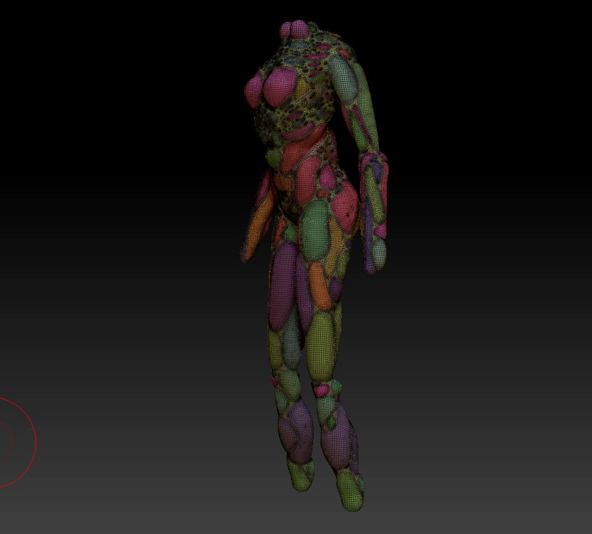Select the large pink chest polygroup
This screenshot has width=592, height=534.
pyautogui.click(x=279, y=87)
